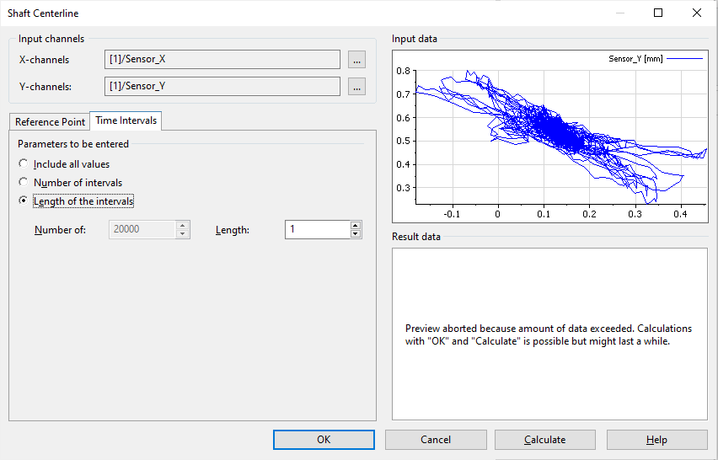Select 'Length of the intervals' radio option
The height and width of the screenshot is (460, 718).
(x=24, y=201)
